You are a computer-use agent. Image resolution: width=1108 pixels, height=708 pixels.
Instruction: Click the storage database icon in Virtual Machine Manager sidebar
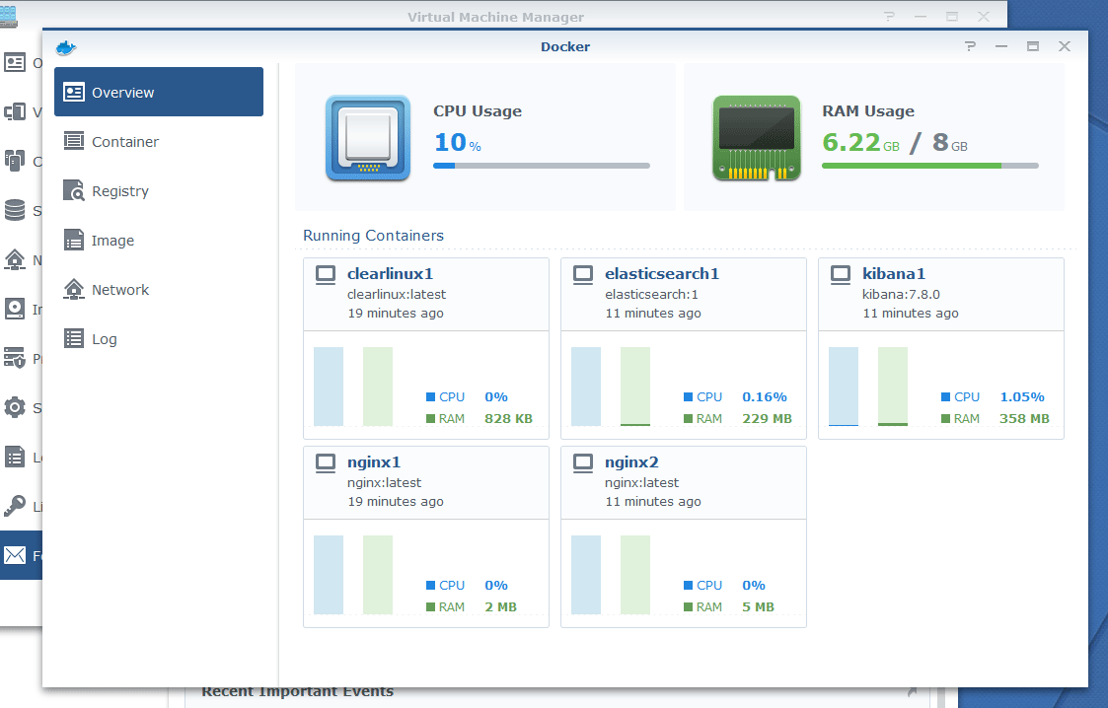pyautogui.click(x=14, y=210)
